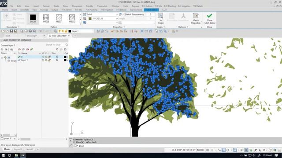Click the layer manager Refresh icon
Viewport: 282px width, 158px height.
pyautogui.click(x=57, y=49)
